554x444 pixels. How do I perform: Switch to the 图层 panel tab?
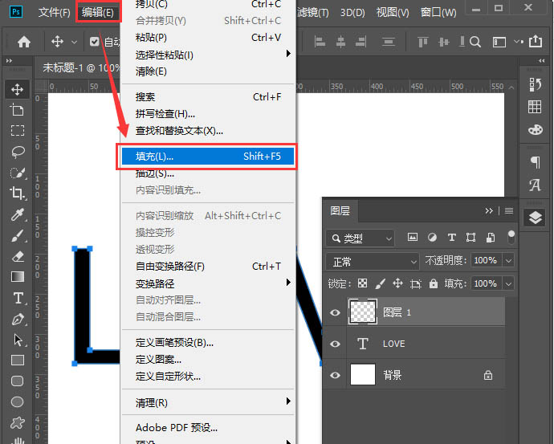pyautogui.click(x=340, y=211)
